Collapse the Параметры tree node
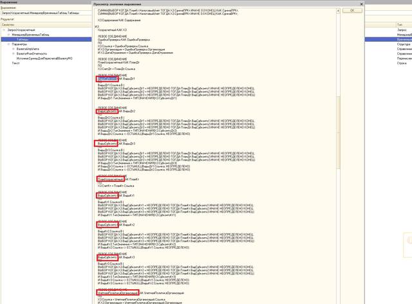 coord(8,44)
